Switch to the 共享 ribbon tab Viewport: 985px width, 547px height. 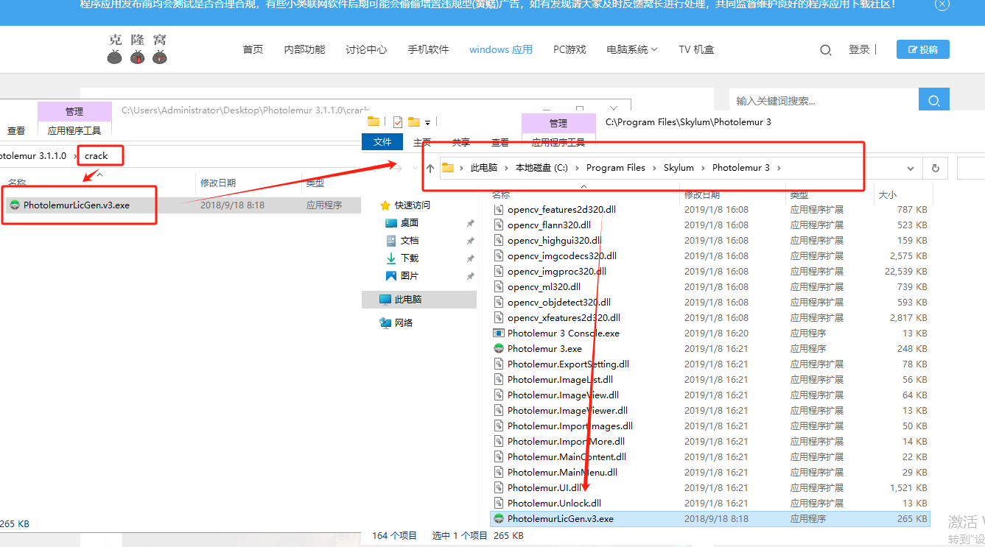[x=461, y=143]
